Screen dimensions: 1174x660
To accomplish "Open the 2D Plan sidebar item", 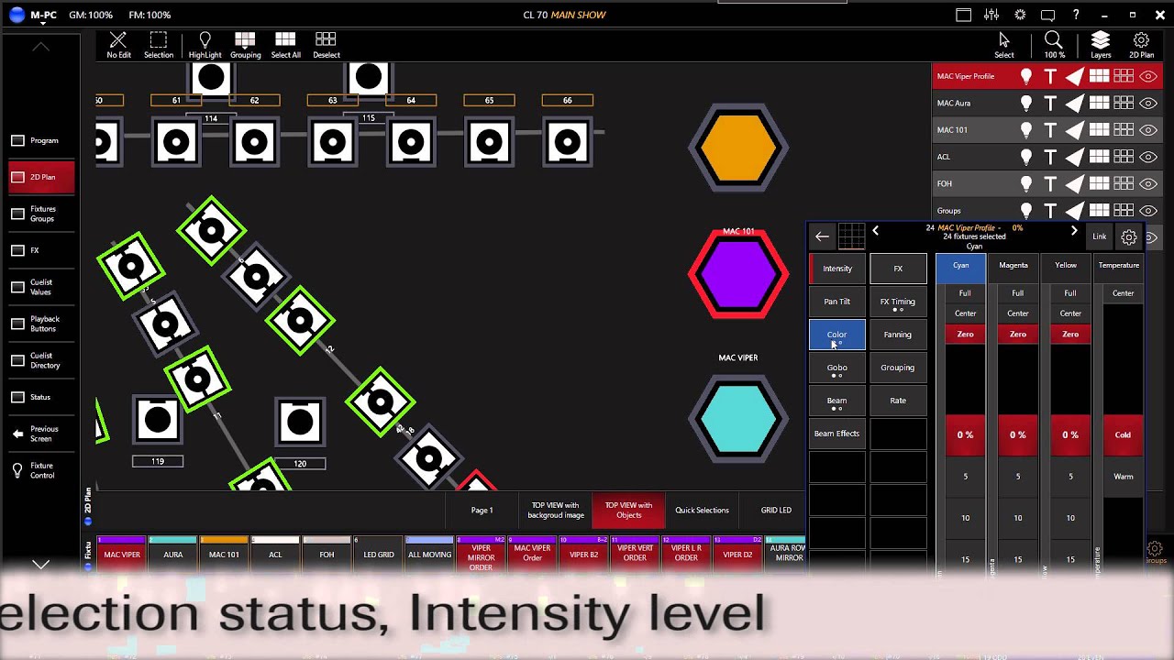I will tap(41, 177).
